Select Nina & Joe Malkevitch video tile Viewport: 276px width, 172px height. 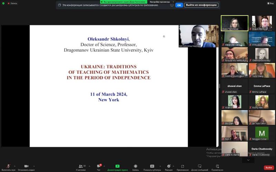coord(235,55)
